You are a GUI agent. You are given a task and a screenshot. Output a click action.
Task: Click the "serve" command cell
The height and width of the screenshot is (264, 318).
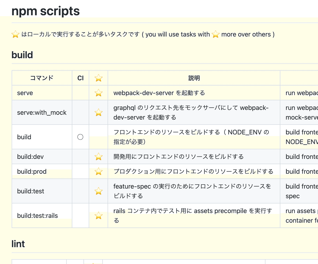pos(42,93)
